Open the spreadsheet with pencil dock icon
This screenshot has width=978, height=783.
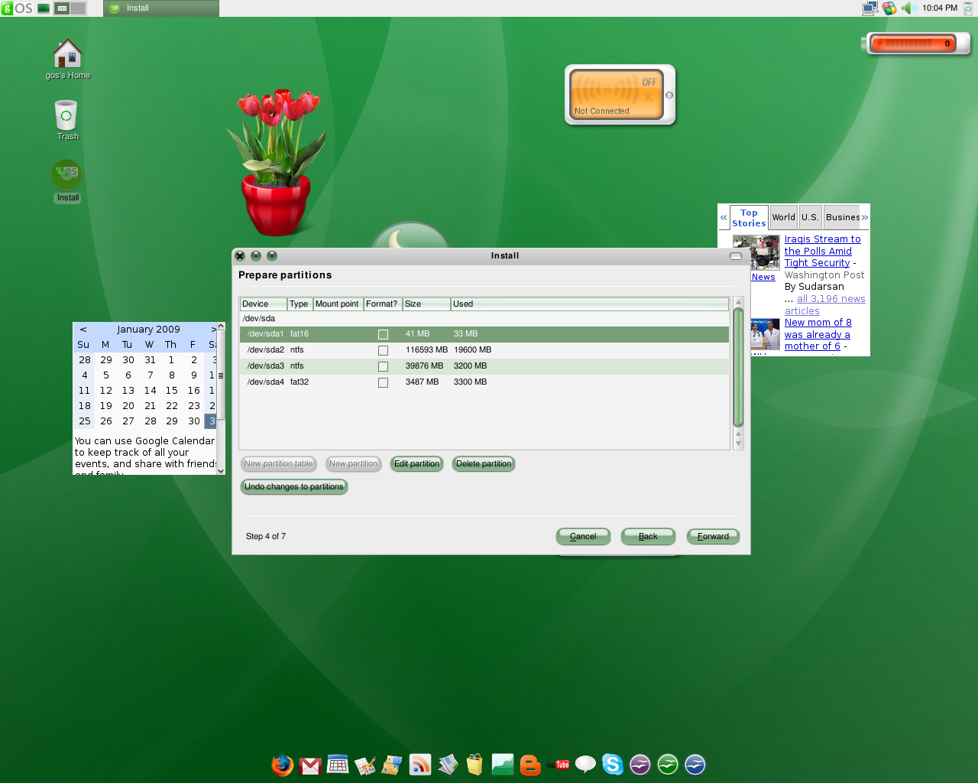(365, 765)
